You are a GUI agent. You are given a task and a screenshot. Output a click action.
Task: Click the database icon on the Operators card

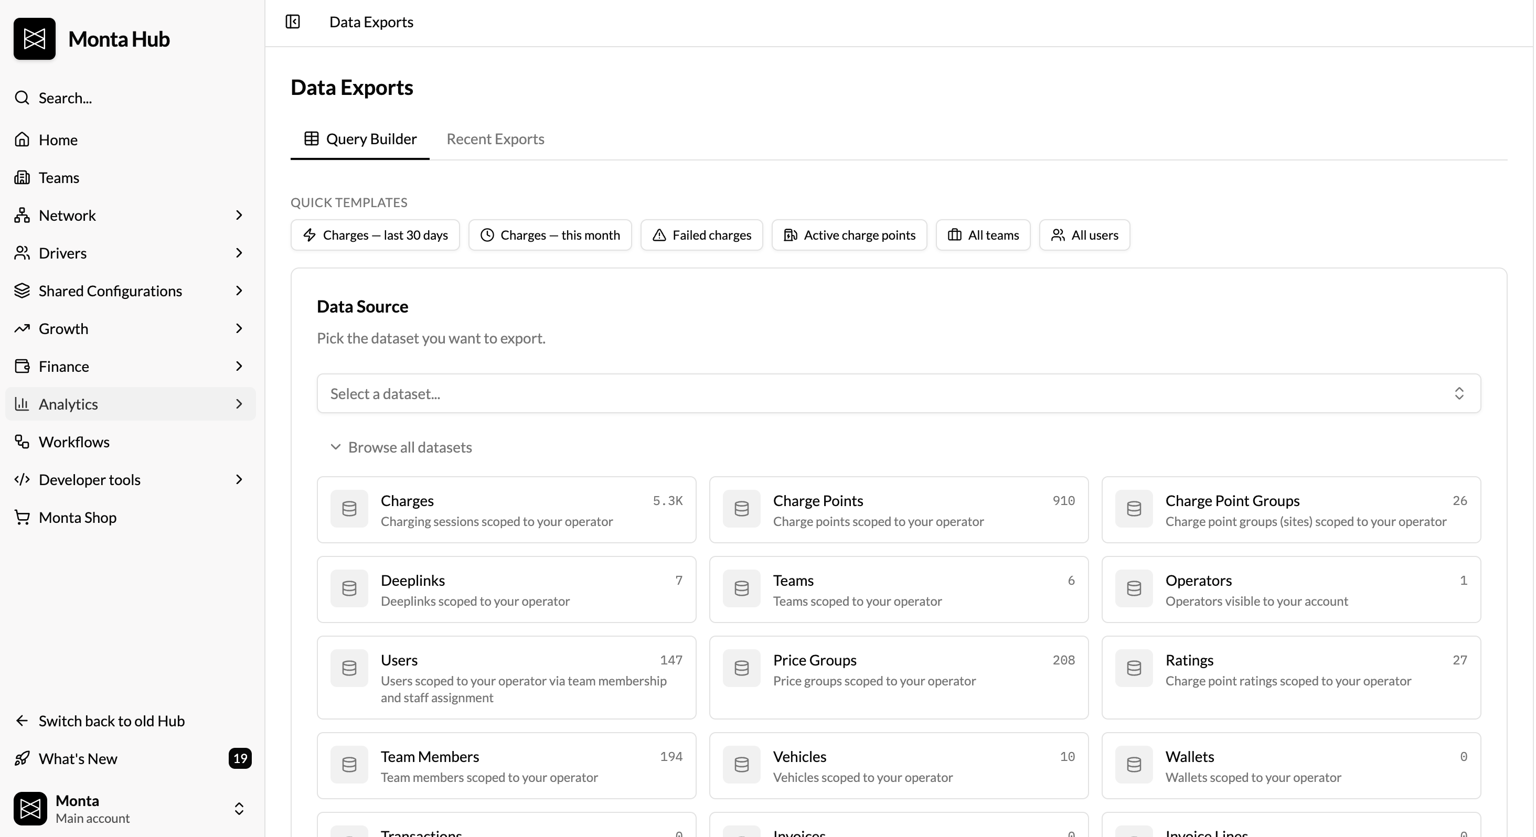point(1134,588)
